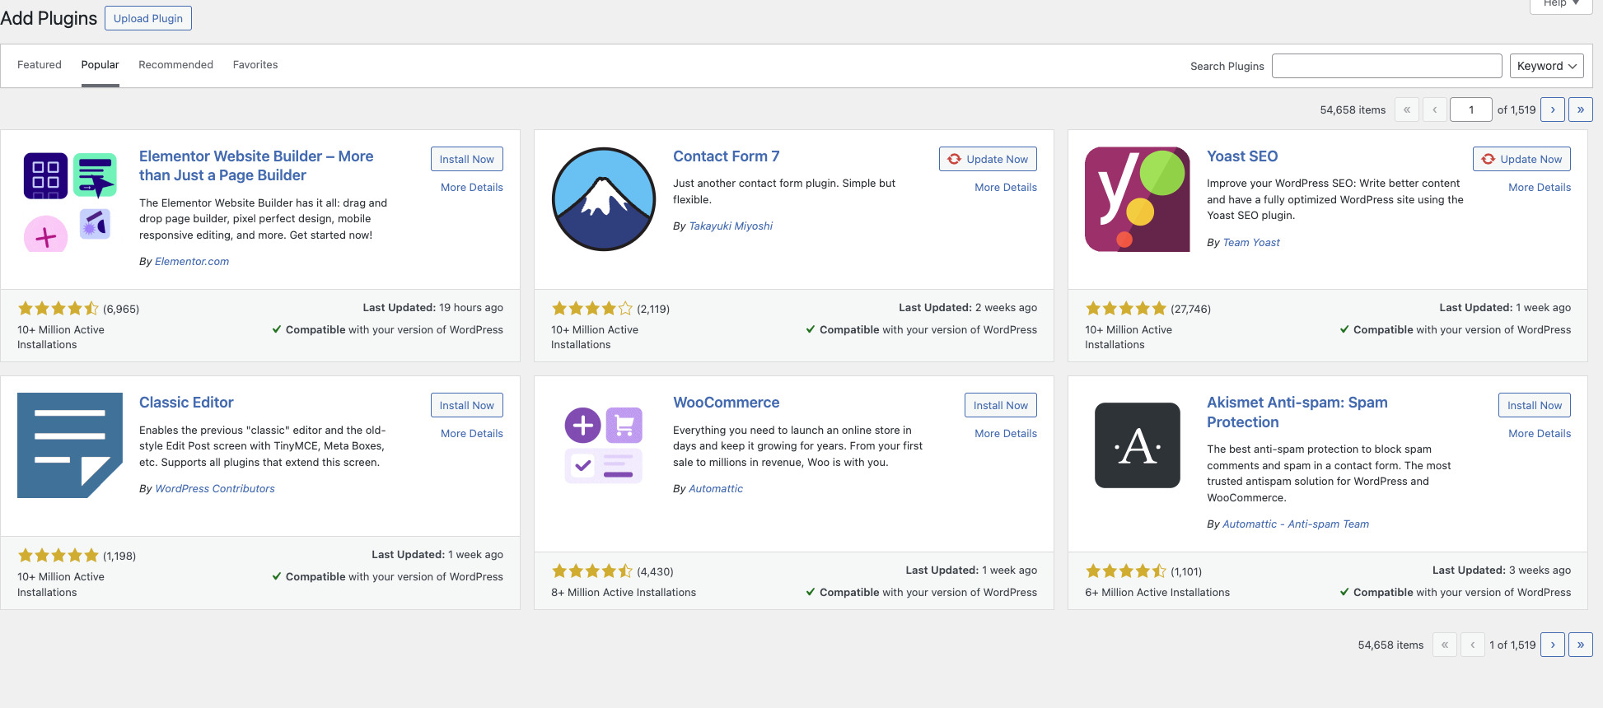Click 'Last Updated: 3 weeks ago' text

1502,571
